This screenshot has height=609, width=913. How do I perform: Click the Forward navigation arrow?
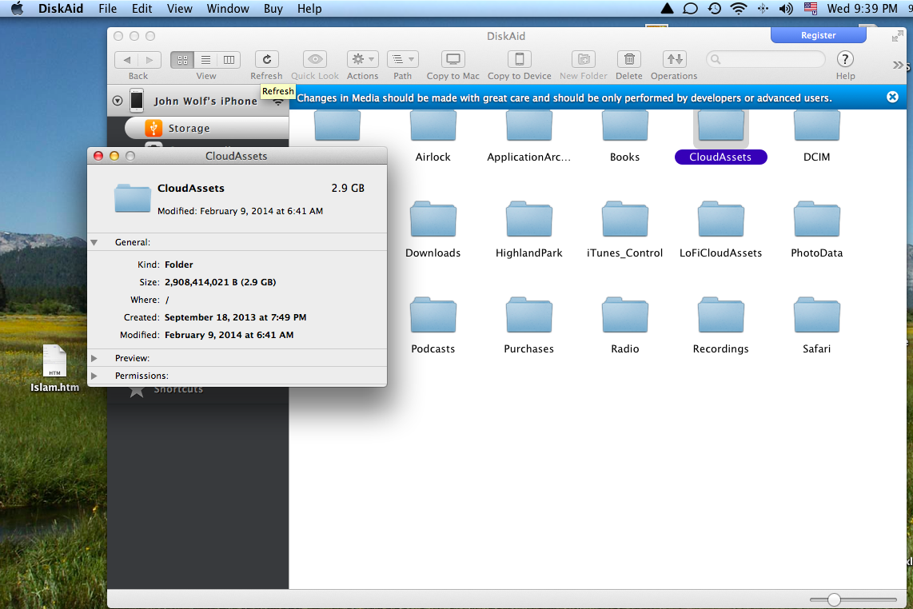tap(150, 59)
